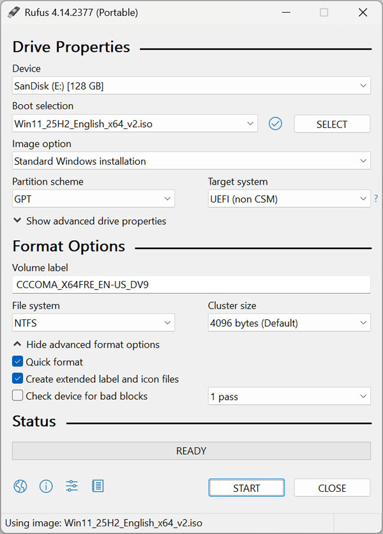Viewport: 383px width, 534px height.
Task: Click into the Volume label field
Action: 191,284
